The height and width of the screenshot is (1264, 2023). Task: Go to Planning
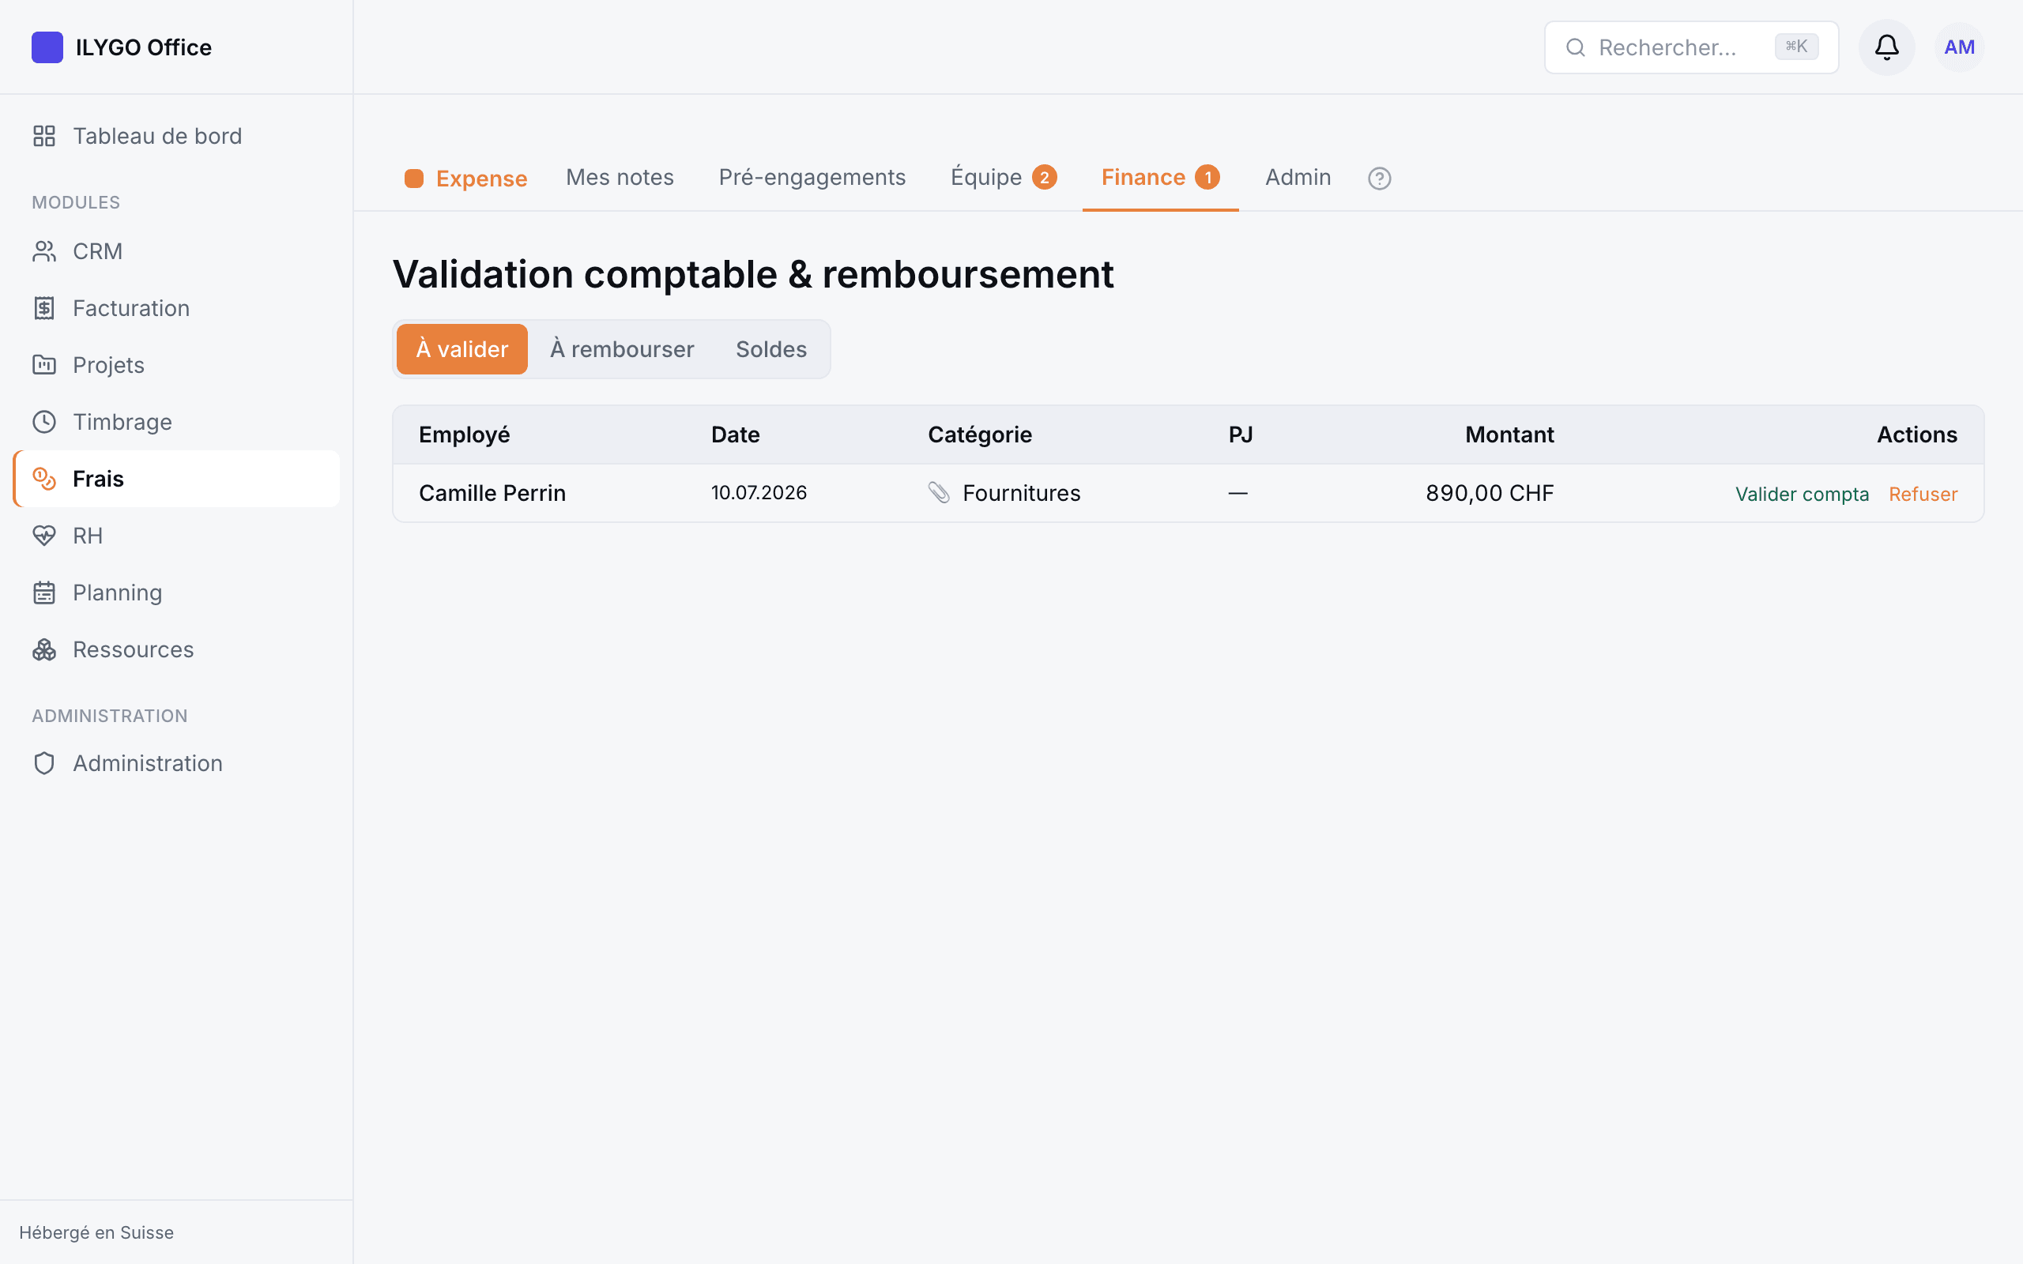(176, 592)
